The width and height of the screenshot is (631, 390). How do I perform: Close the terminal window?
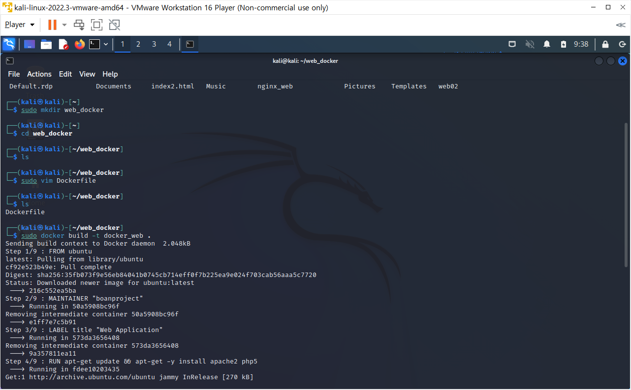coord(623,61)
